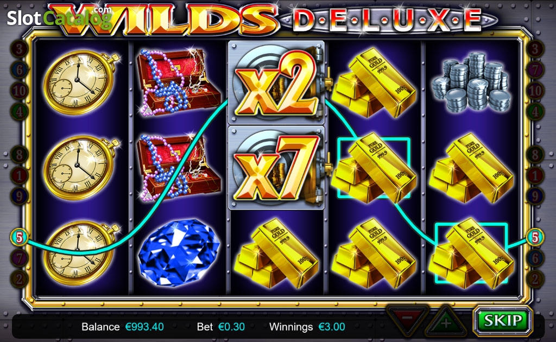This screenshot has height=342, width=556.
Task: Toggle active payline 5 on right side
Action: coord(535,237)
